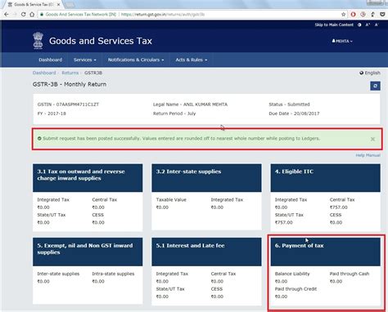Click the Balance Liability label in Payment of tax
The image size is (388, 312).
pyautogui.click(x=292, y=274)
